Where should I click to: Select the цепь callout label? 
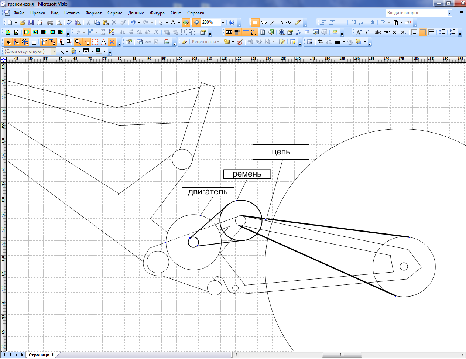[x=281, y=152]
